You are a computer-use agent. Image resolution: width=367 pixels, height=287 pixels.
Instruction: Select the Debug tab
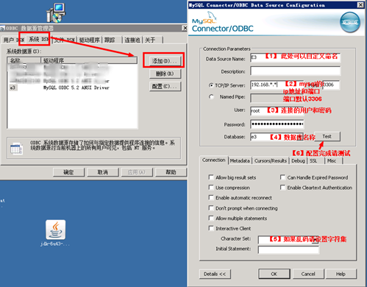click(298, 161)
